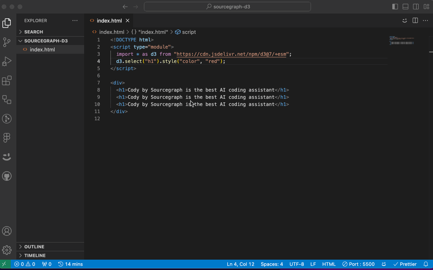The image size is (433, 270).
Task: Go forward using the right arrow
Action: click(x=136, y=7)
